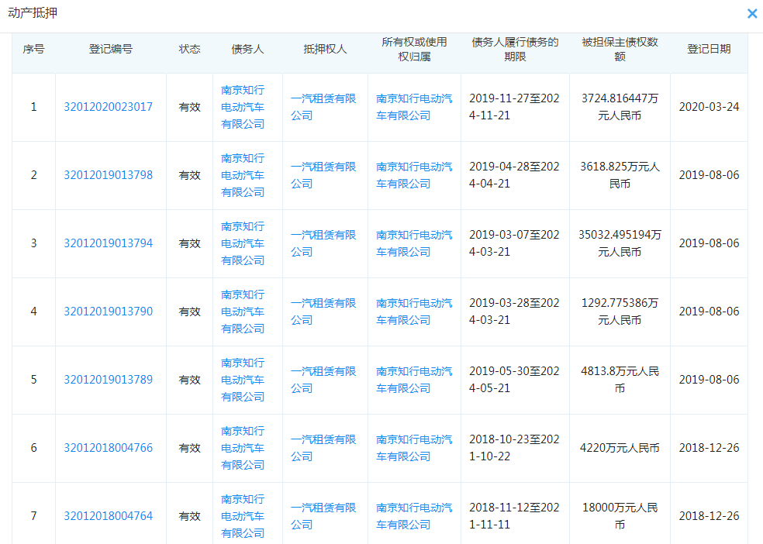Select term 2019-03-28至2024-03-21
Image resolution: width=763 pixels, height=544 pixels.
pos(514,312)
